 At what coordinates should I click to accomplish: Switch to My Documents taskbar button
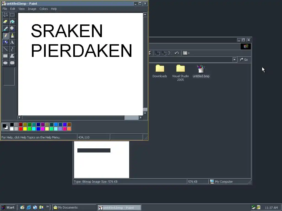click(x=74, y=207)
